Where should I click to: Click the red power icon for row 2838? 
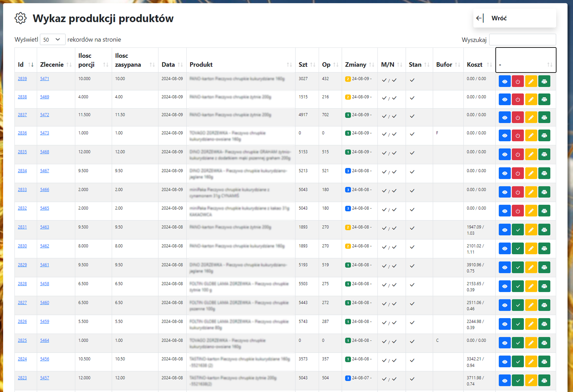(518, 99)
